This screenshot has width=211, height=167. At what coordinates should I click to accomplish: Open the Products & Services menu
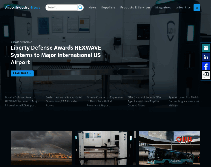(135, 8)
